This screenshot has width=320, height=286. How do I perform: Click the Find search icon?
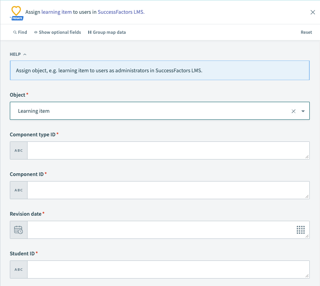(14, 32)
